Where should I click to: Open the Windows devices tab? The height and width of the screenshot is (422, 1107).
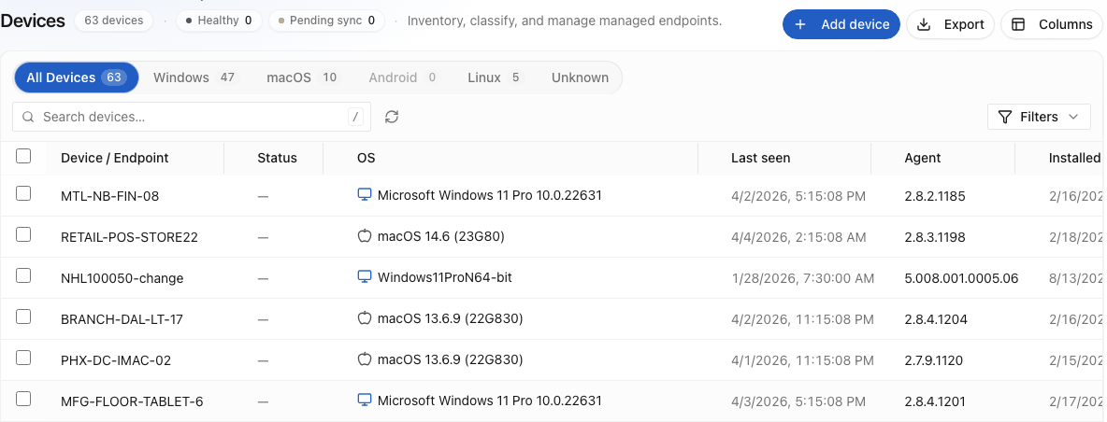point(194,77)
